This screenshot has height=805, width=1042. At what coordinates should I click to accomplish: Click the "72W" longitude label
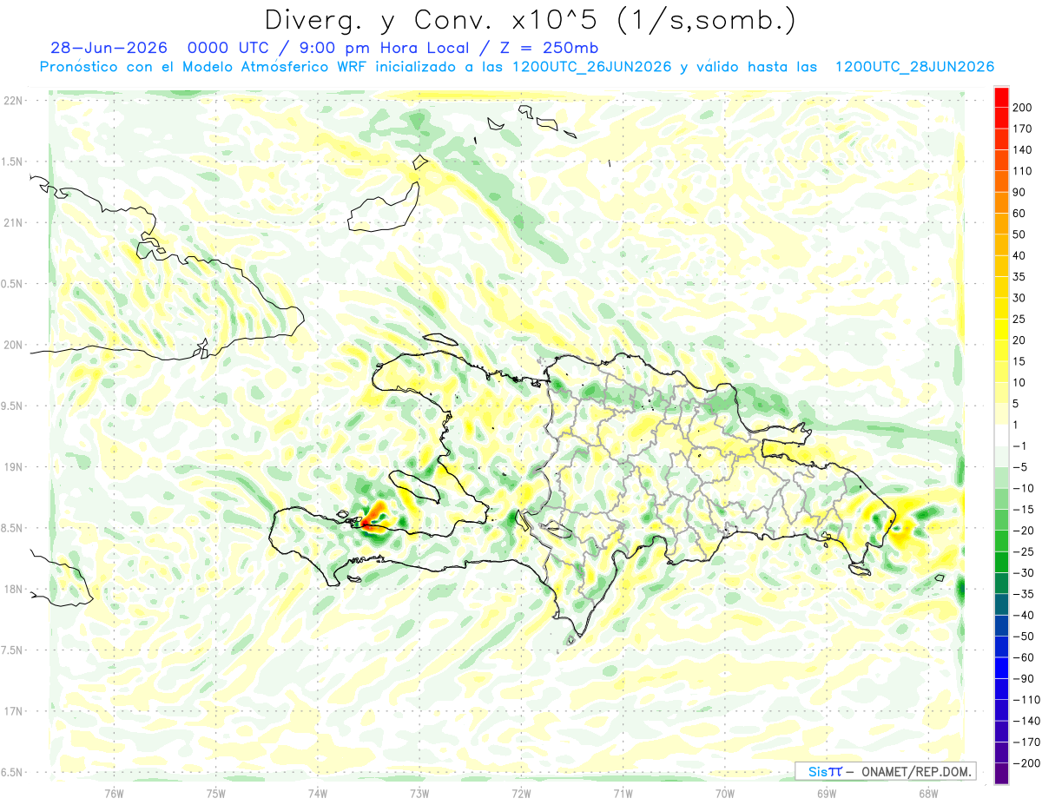click(522, 793)
